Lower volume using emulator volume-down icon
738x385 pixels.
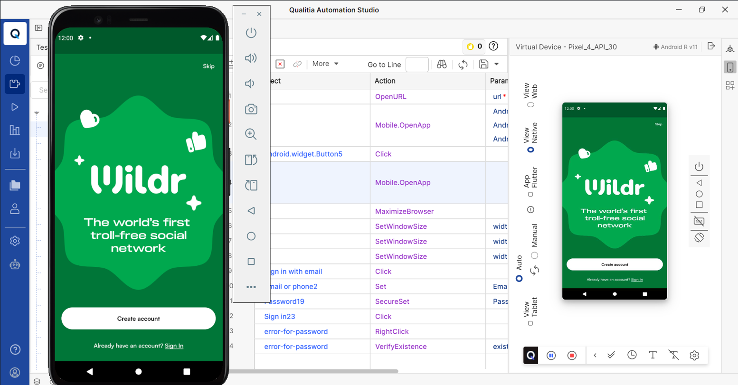pyautogui.click(x=250, y=84)
